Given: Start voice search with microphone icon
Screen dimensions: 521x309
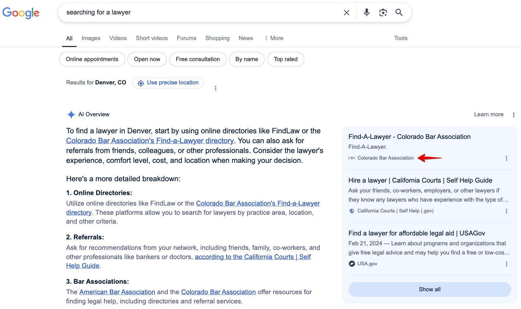Looking at the screenshot, I should (367, 12).
